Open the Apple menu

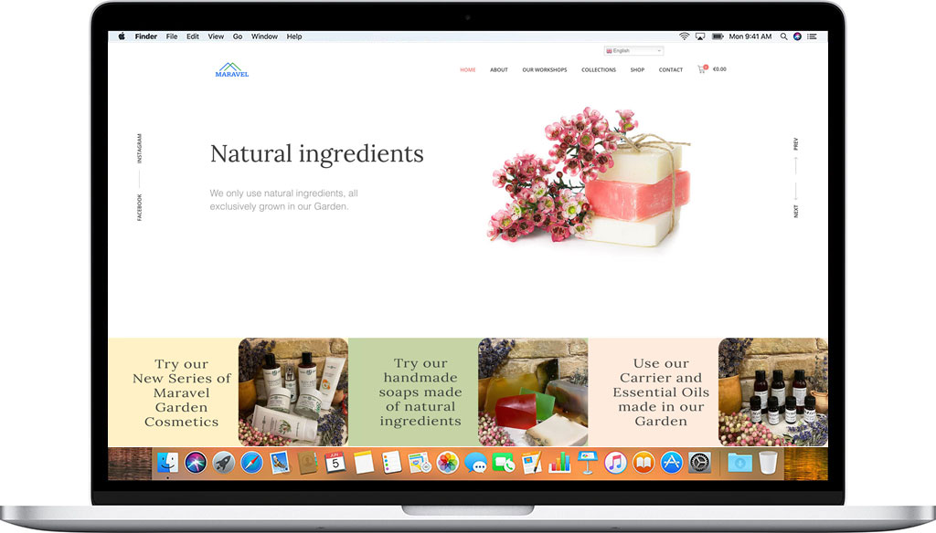[122, 37]
